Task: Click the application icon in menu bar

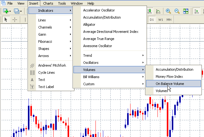Action: click(x=3, y=3)
